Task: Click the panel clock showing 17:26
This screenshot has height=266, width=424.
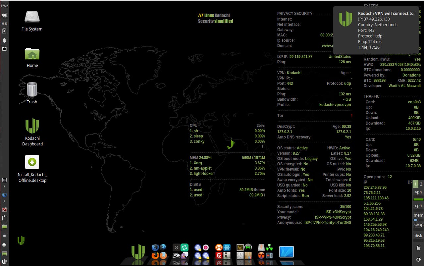Action: 4,6
